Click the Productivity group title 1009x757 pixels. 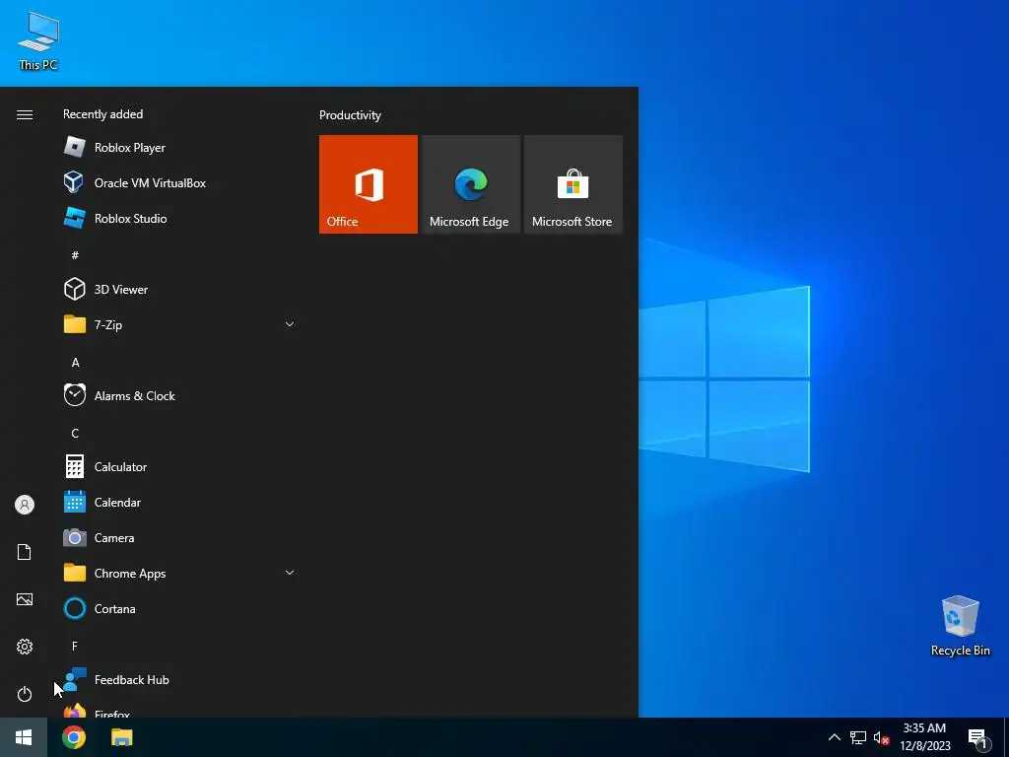(350, 115)
